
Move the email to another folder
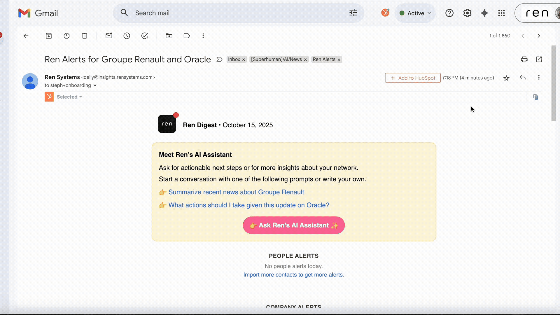pos(169,36)
